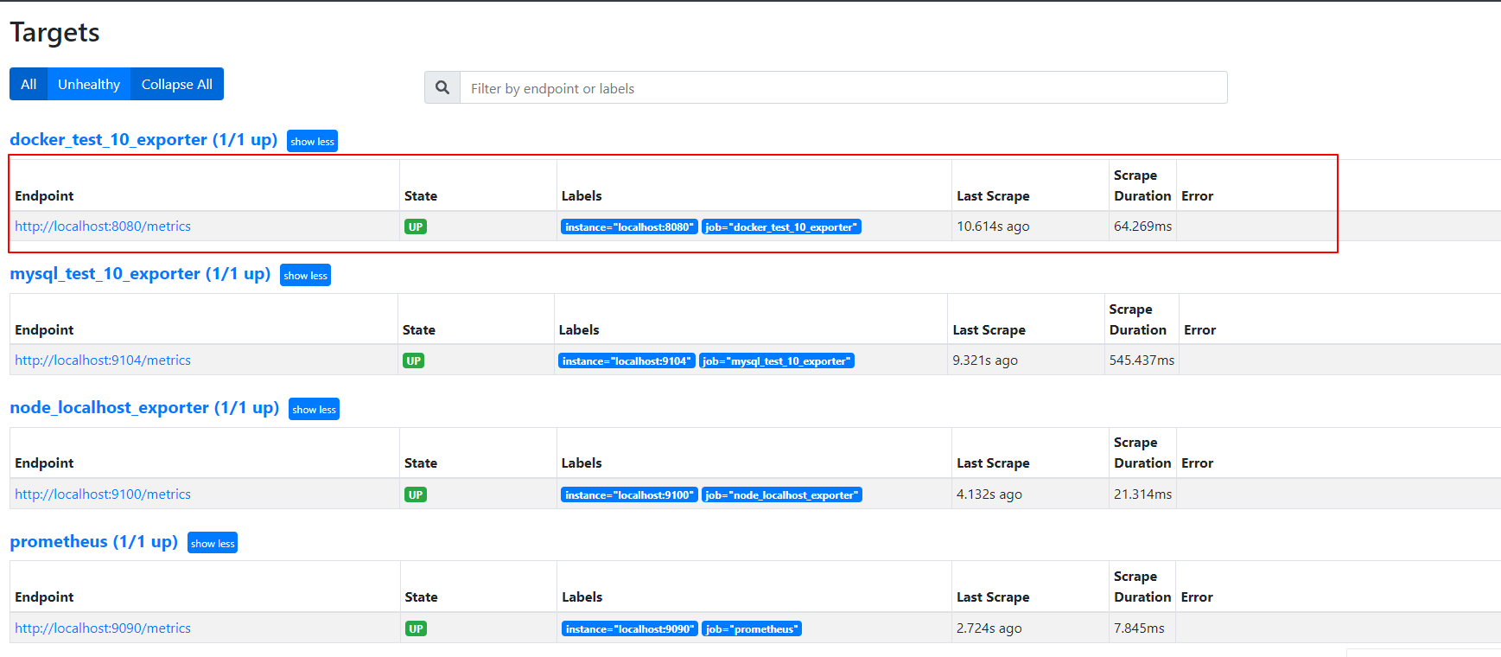Click the instance="localhost:9090" label
1501x657 pixels.
(630, 628)
